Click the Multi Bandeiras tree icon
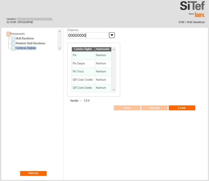Image resolution: width=209 pixels, height=181 pixels. click(x=13, y=39)
